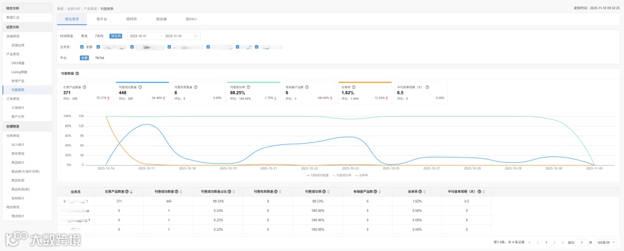The width and height of the screenshot is (624, 251).
Task: Click help icon beside 刊登数据 section title
Action: point(77,73)
